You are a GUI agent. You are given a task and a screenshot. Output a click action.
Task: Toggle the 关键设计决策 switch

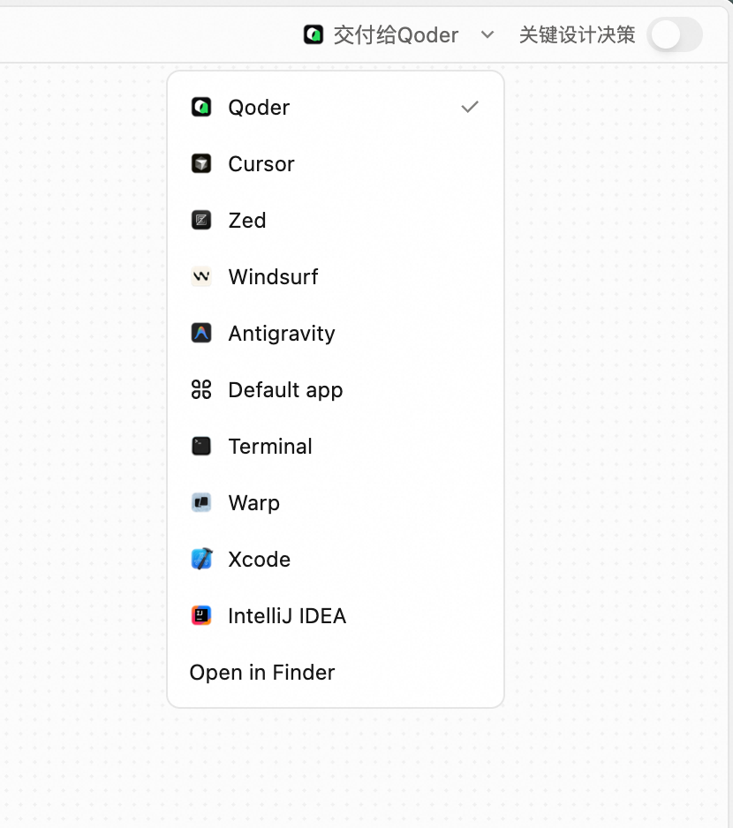(675, 34)
